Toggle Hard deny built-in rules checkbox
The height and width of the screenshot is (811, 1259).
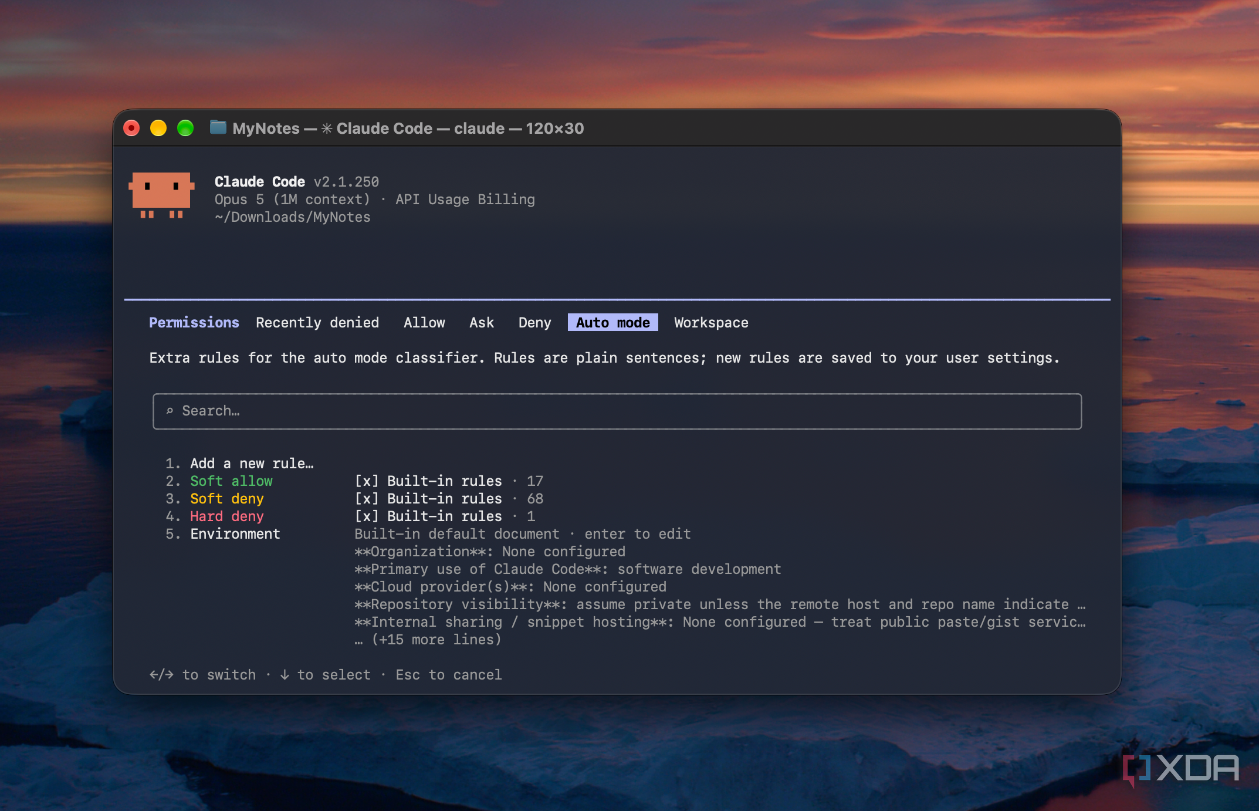point(367,516)
